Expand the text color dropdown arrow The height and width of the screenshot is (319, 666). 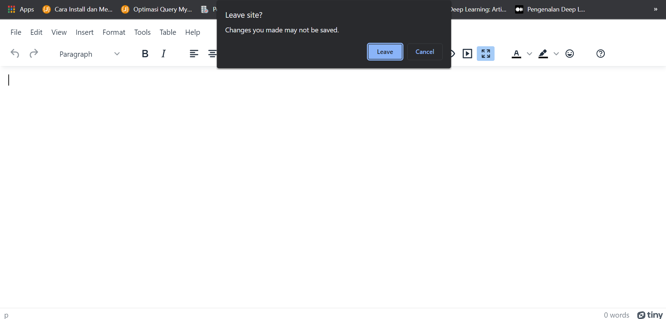pyautogui.click(x=529, y=54)
